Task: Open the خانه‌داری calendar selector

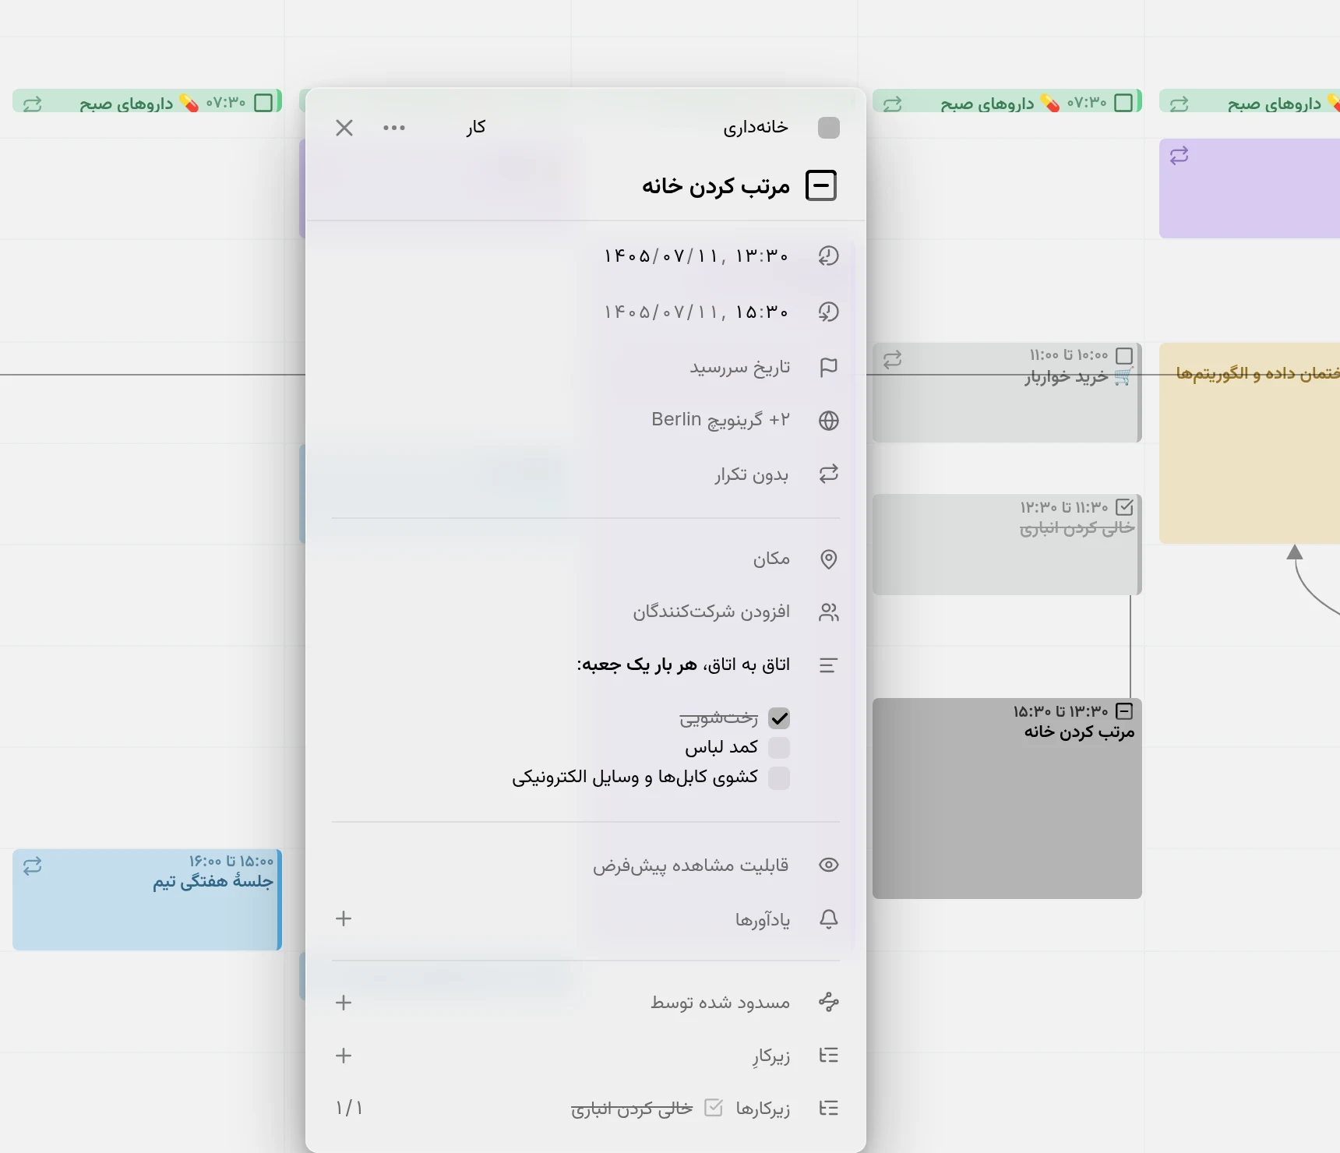Action: pyautogui.click(x=756, y=128)
